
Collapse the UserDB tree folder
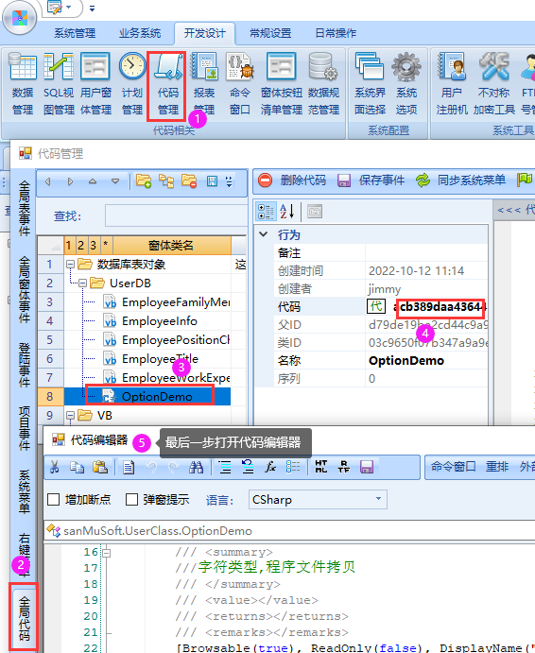pos(82,284)
